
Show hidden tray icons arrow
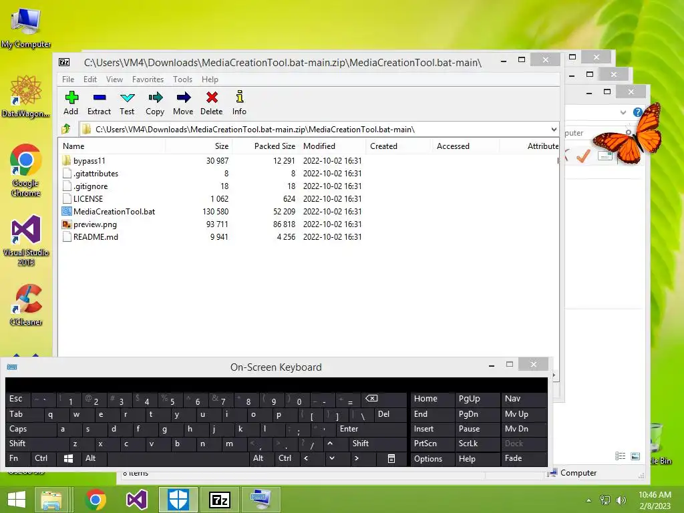pos(589,500)
